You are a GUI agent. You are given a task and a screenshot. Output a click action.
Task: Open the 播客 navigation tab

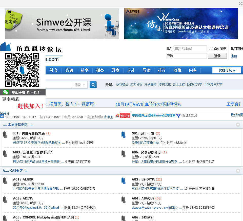click(x=100, y=70)
